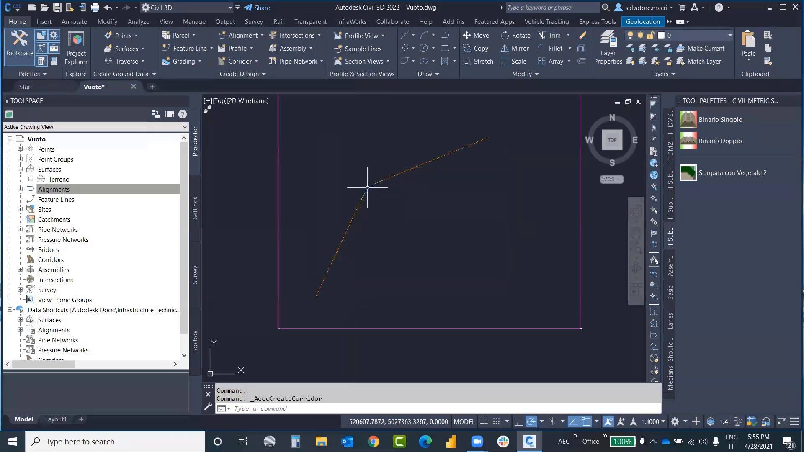Viewport: 804px width, 452px height.
Task: Open the search magnifier icon in title bar
Action: click(606, 8)
